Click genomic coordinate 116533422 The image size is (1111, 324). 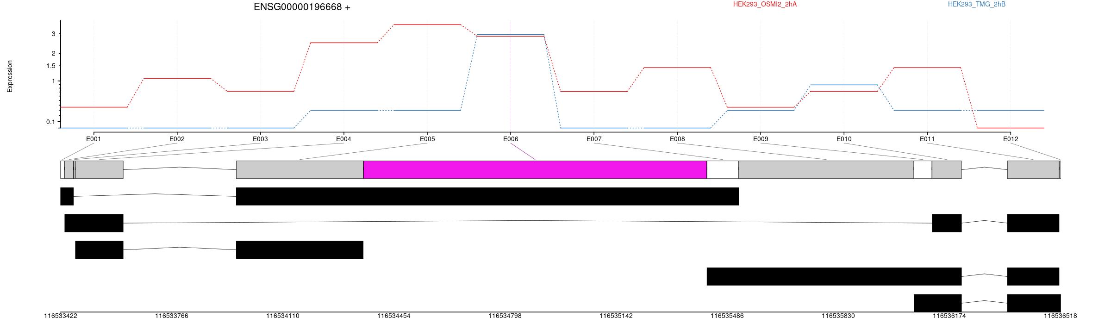click(61, 316)
